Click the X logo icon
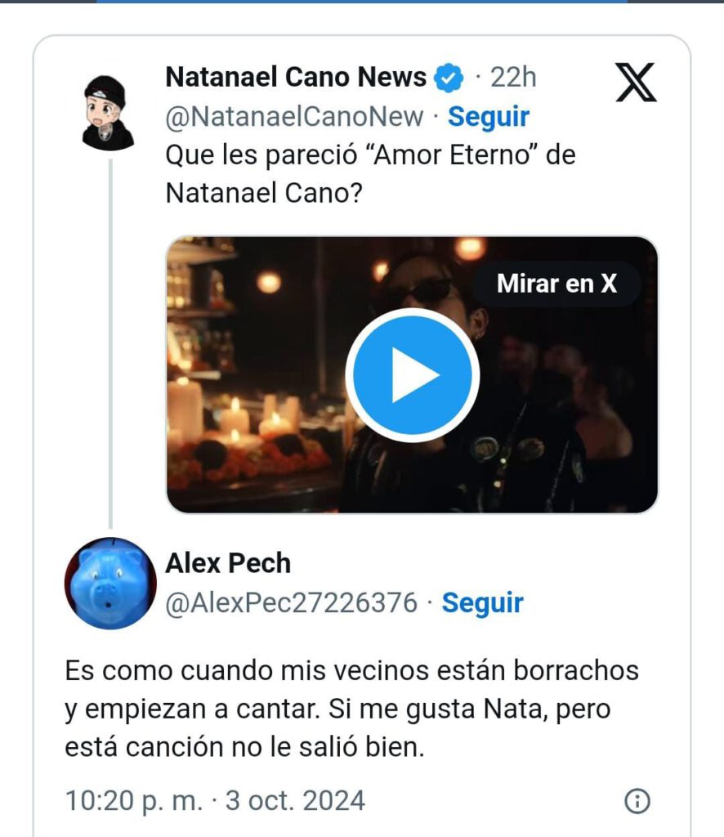The width and height of the screenshot is (724, 837). point(636,82)
